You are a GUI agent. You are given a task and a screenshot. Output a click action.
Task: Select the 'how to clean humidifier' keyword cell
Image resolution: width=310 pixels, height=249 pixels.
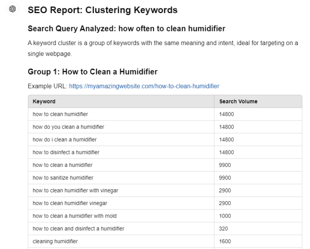(x=121, y=114)
